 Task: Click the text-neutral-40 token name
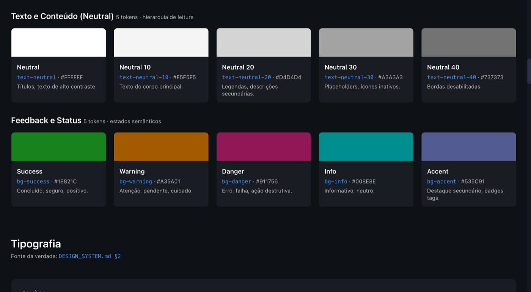(451, 77)
